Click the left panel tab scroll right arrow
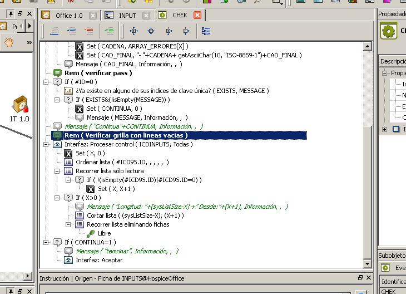Image resolution: width=406 pixels, height=294 pixels. point(29,26)
